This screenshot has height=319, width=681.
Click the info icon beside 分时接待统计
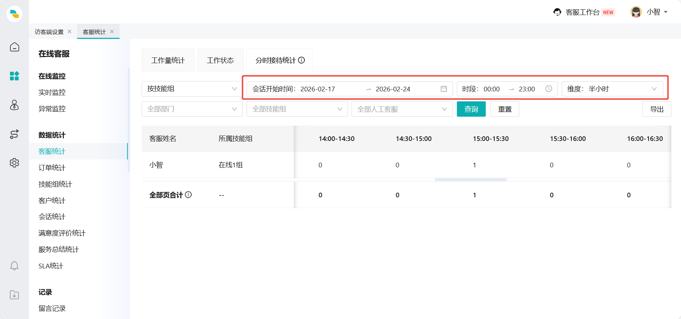click(x=302, y=60)
